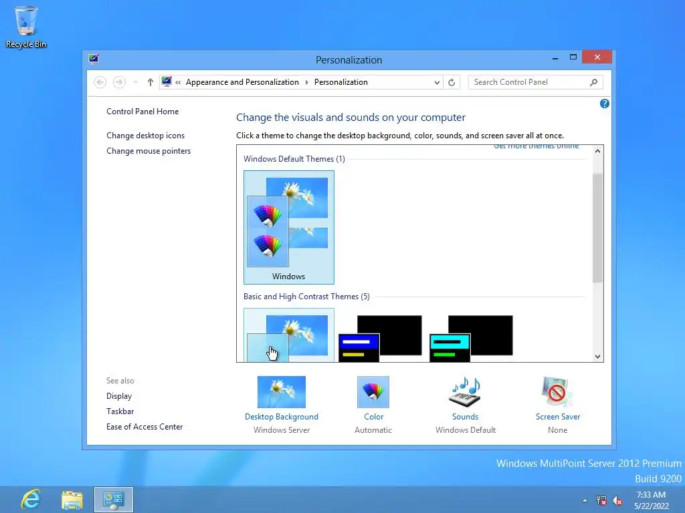Launch Internet Explorer from taskbar
Viewport: 685px width, 513px height.
[x=31, y=500]
